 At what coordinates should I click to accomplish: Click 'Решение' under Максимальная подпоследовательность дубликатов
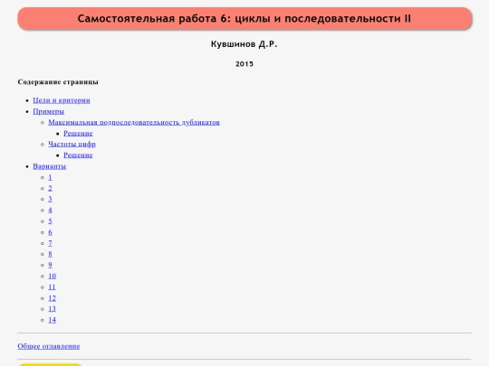(78, 133)
